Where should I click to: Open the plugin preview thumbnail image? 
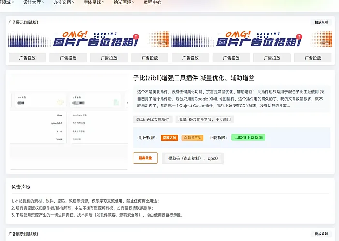coord(69,121)
